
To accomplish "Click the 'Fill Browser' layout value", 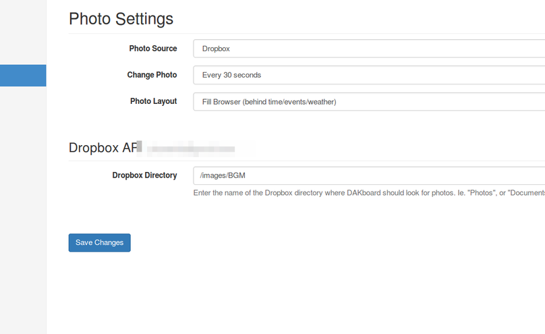I will 268,102.
